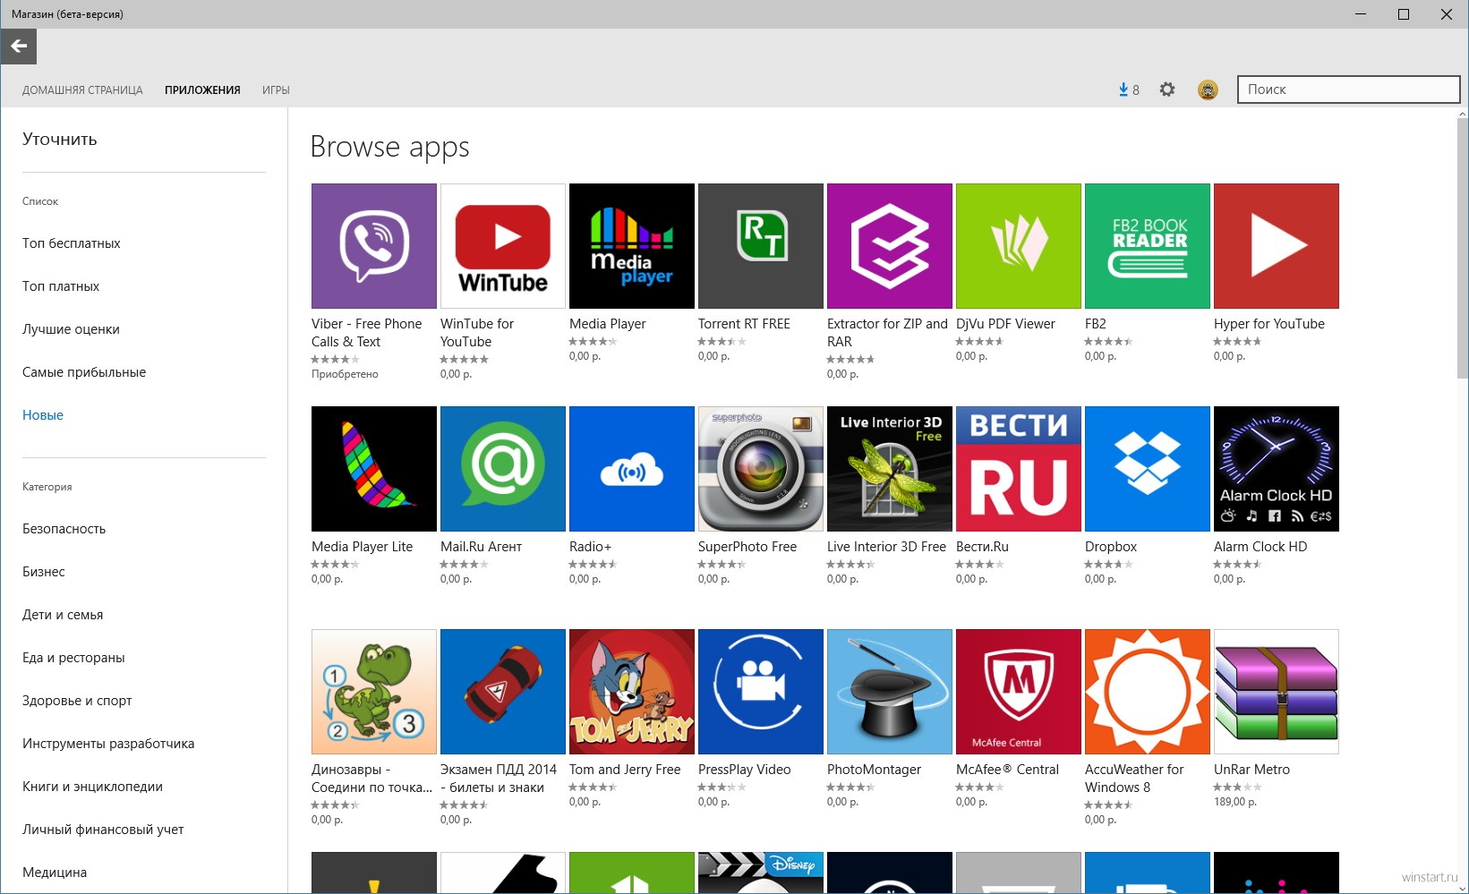The image size is (1469, 894).
Task: Switch to the ИГРЫ tab
Action: 276,90
